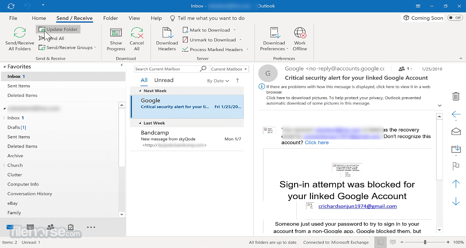Viewport: 466px width, 248px height.
Task: Click the Work Offline globe icon
Action: 300,33
